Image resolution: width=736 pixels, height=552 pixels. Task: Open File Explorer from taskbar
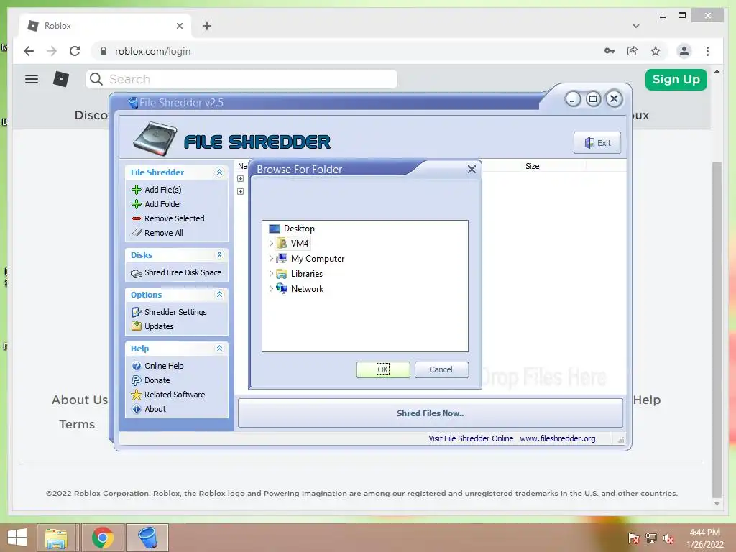(x=56, y=538)
